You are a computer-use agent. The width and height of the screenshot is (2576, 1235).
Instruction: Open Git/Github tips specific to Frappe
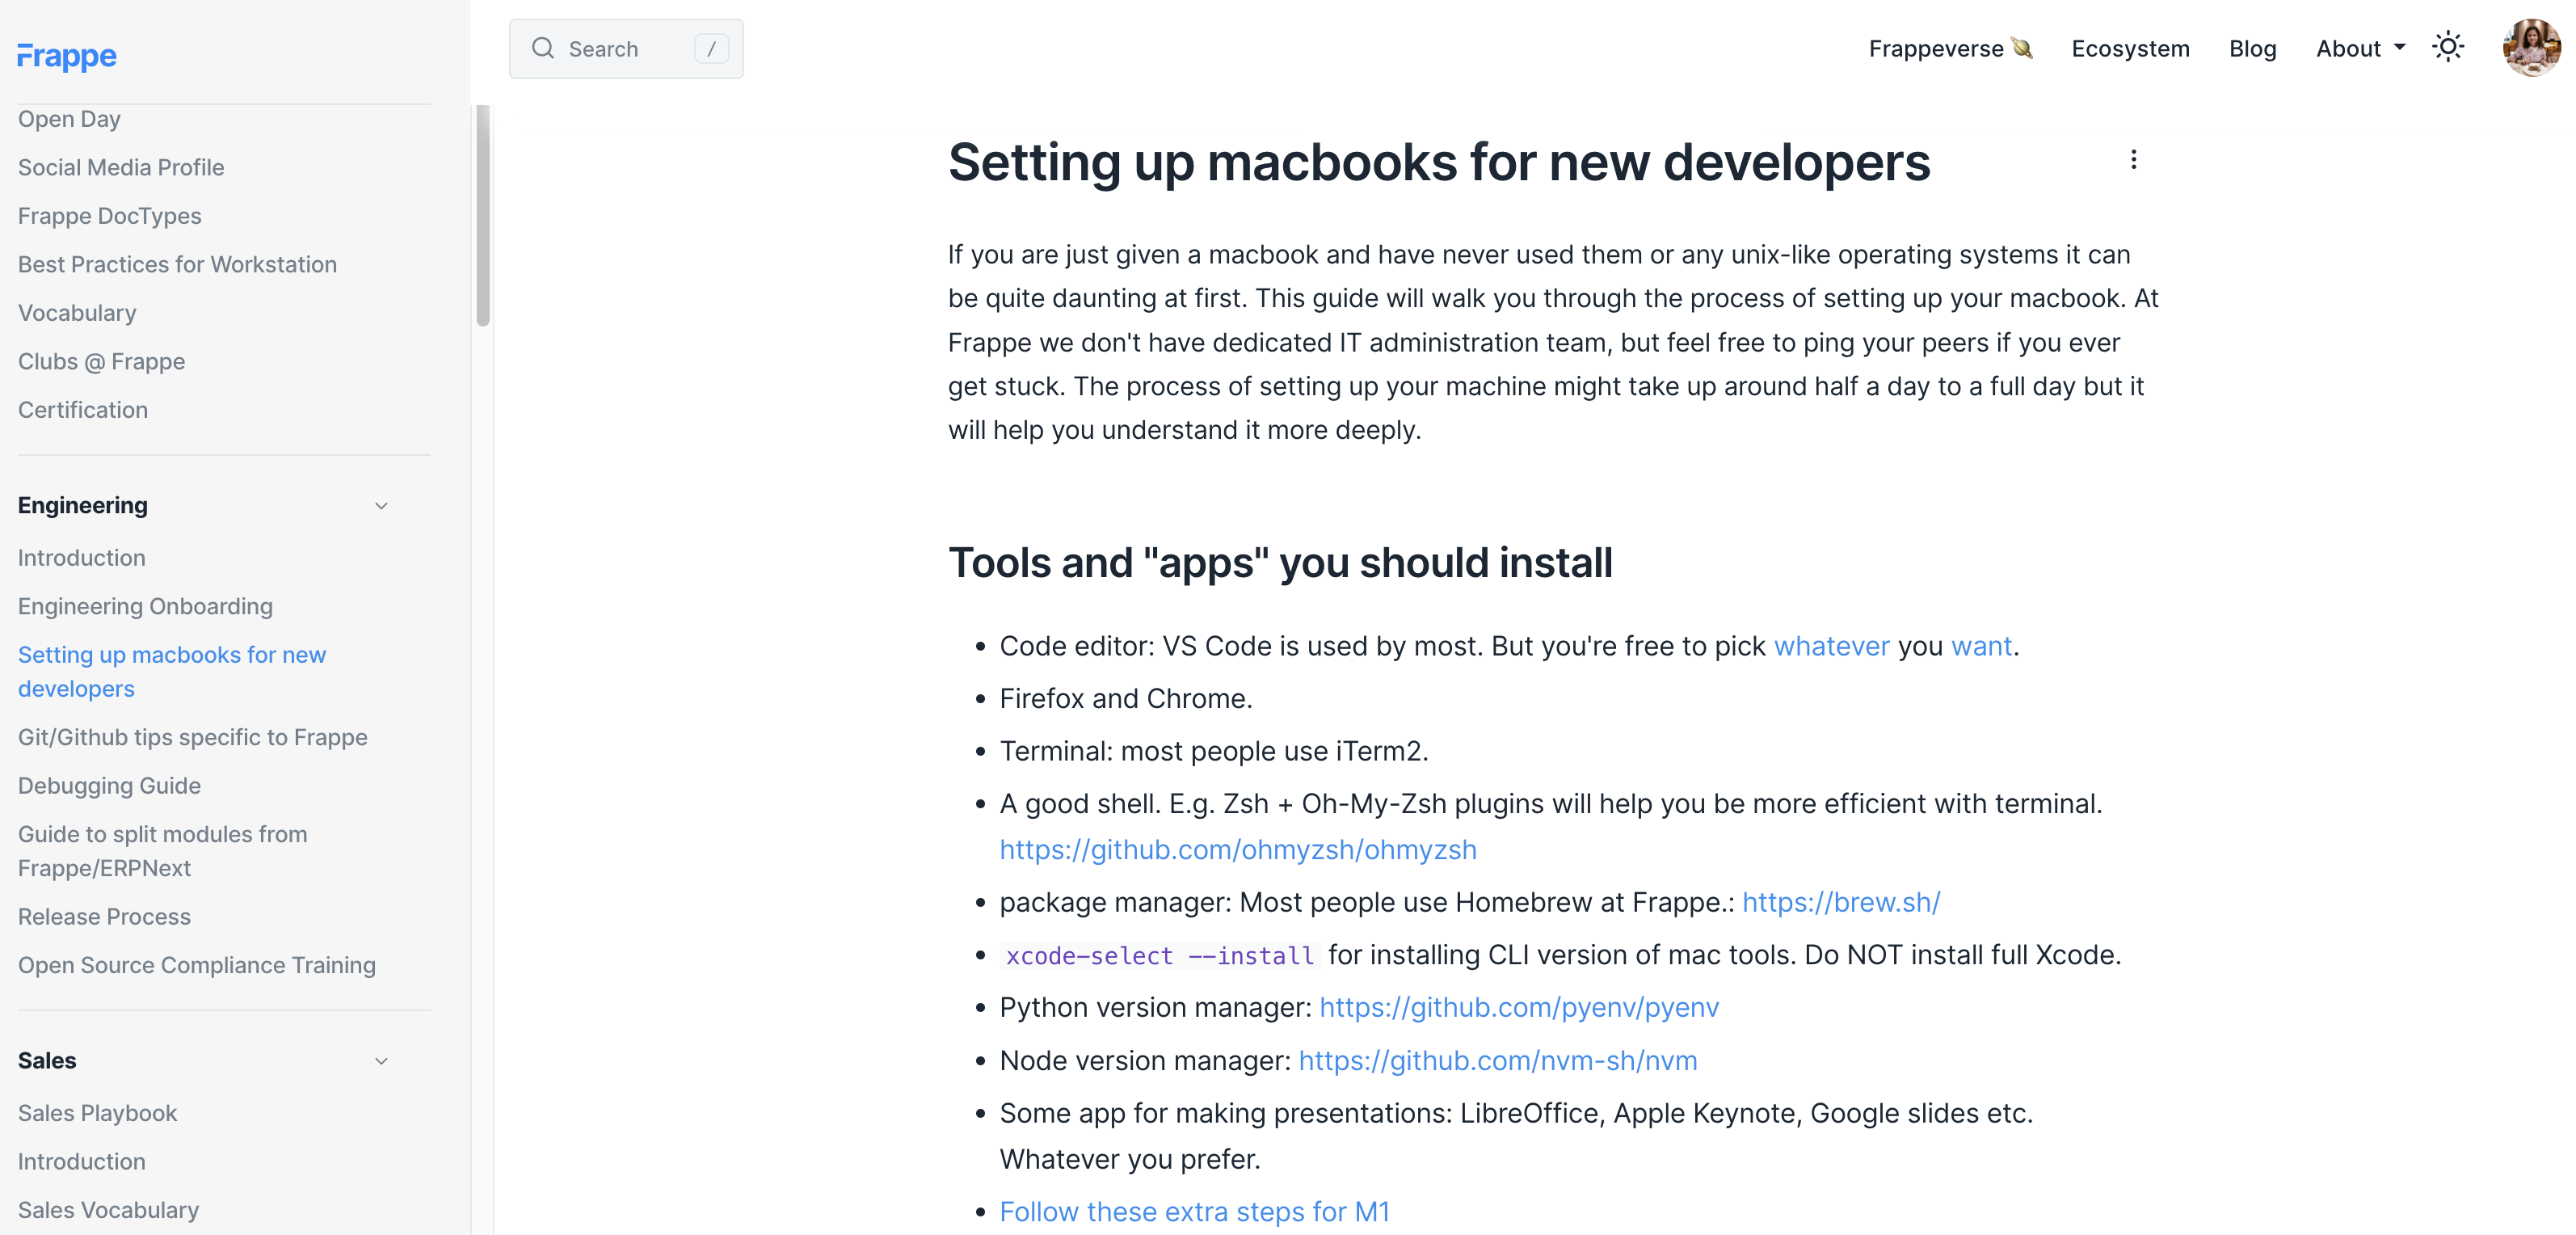(192, 737)
